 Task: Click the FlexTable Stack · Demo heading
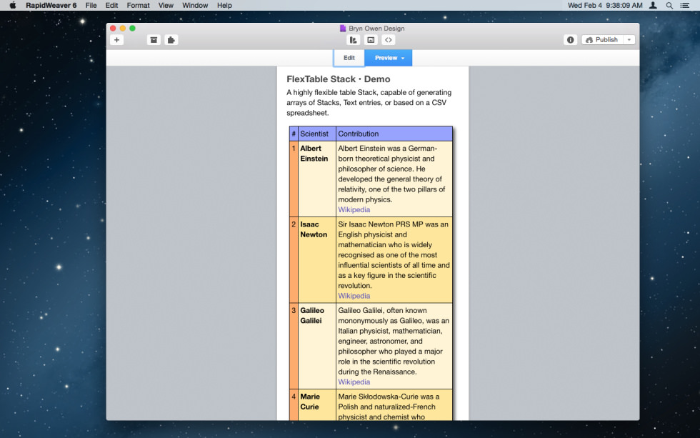coord(339,79)
